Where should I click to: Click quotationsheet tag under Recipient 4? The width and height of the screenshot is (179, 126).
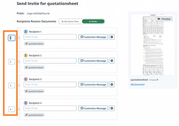point(34,115)
